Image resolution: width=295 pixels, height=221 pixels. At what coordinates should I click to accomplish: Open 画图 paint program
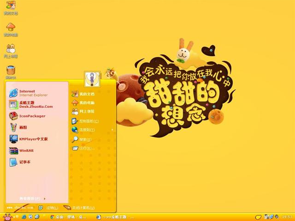[18, 128]
